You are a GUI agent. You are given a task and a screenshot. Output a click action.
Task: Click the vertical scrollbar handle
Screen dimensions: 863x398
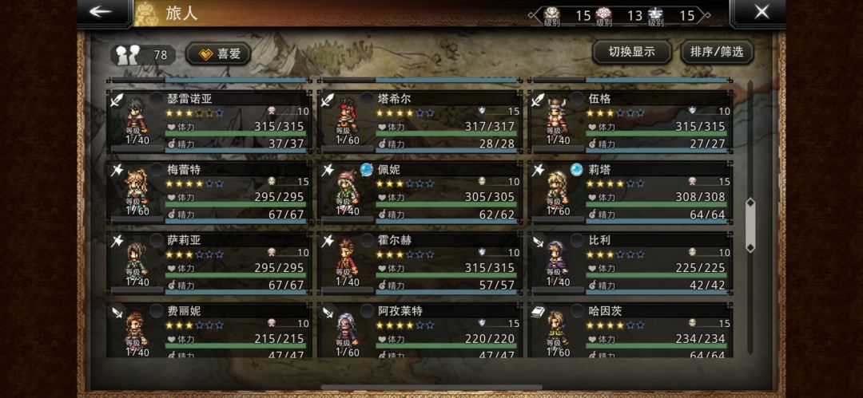point(750,226)
